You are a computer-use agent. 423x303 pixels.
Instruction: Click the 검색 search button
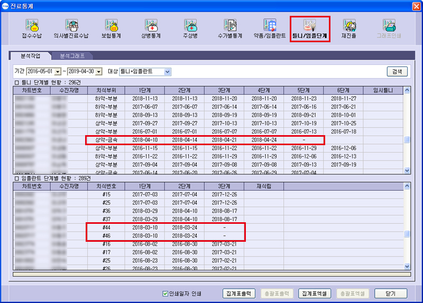coord(397,72)
